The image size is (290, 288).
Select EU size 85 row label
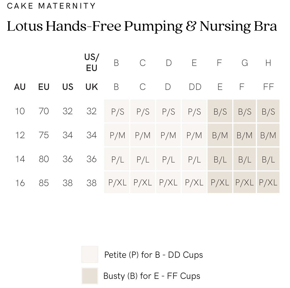[44, 183]
